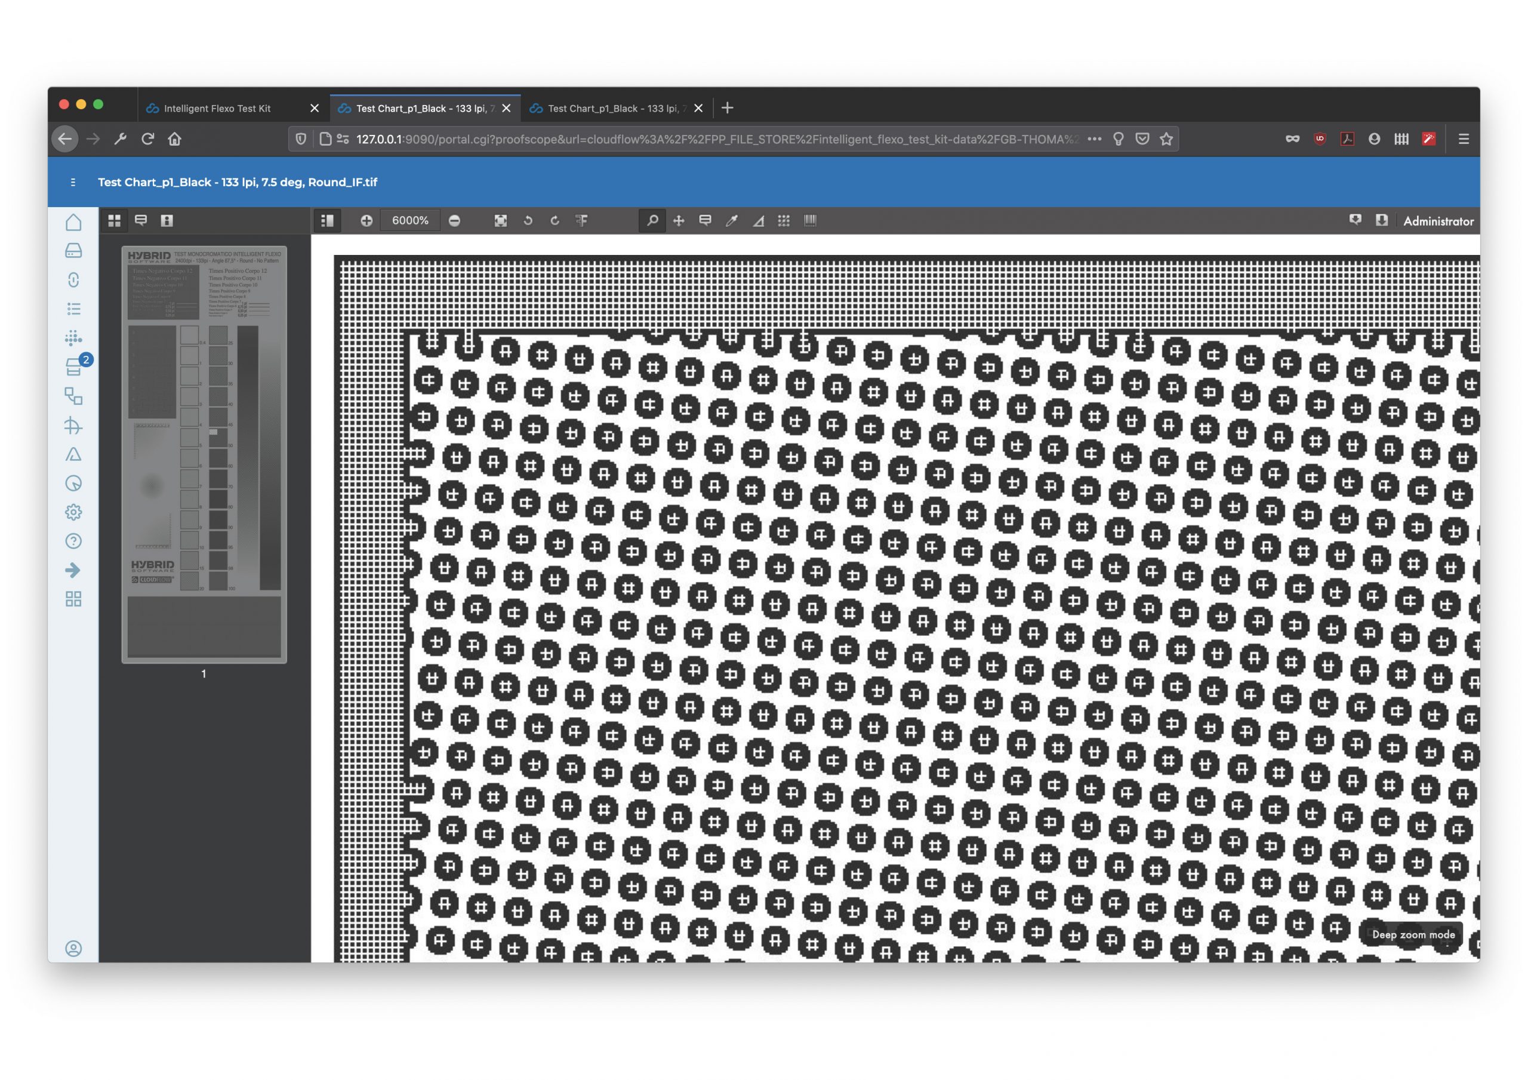This screenshot has width=1528, height=1080.
Task: Select the angle measurement tool
Action: coord(758,220)
